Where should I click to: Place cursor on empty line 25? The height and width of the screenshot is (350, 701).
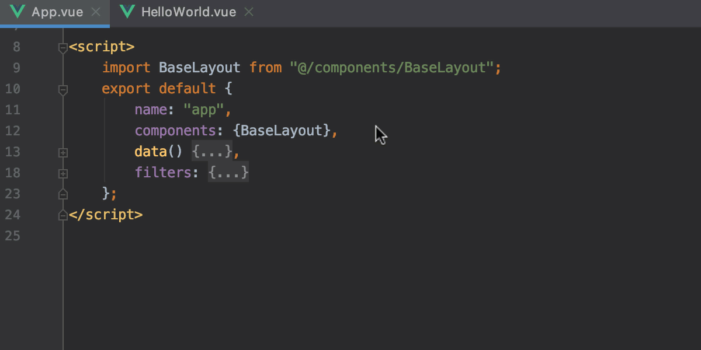[234, 236]
